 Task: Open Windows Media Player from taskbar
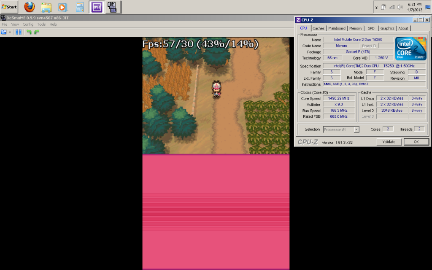point(62,7)
